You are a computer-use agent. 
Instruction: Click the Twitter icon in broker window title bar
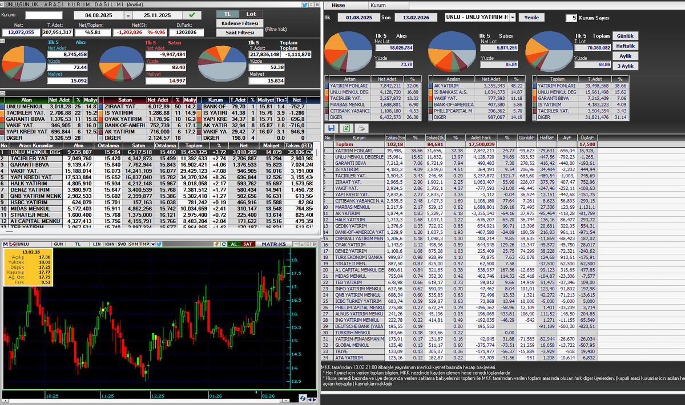tap(305, 5)
